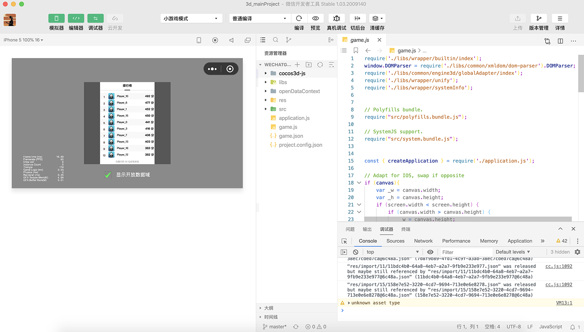Open the Default levels dropdown
This screenshot has height=332, width=584.
pyautogui.click(x=513, y=252)
